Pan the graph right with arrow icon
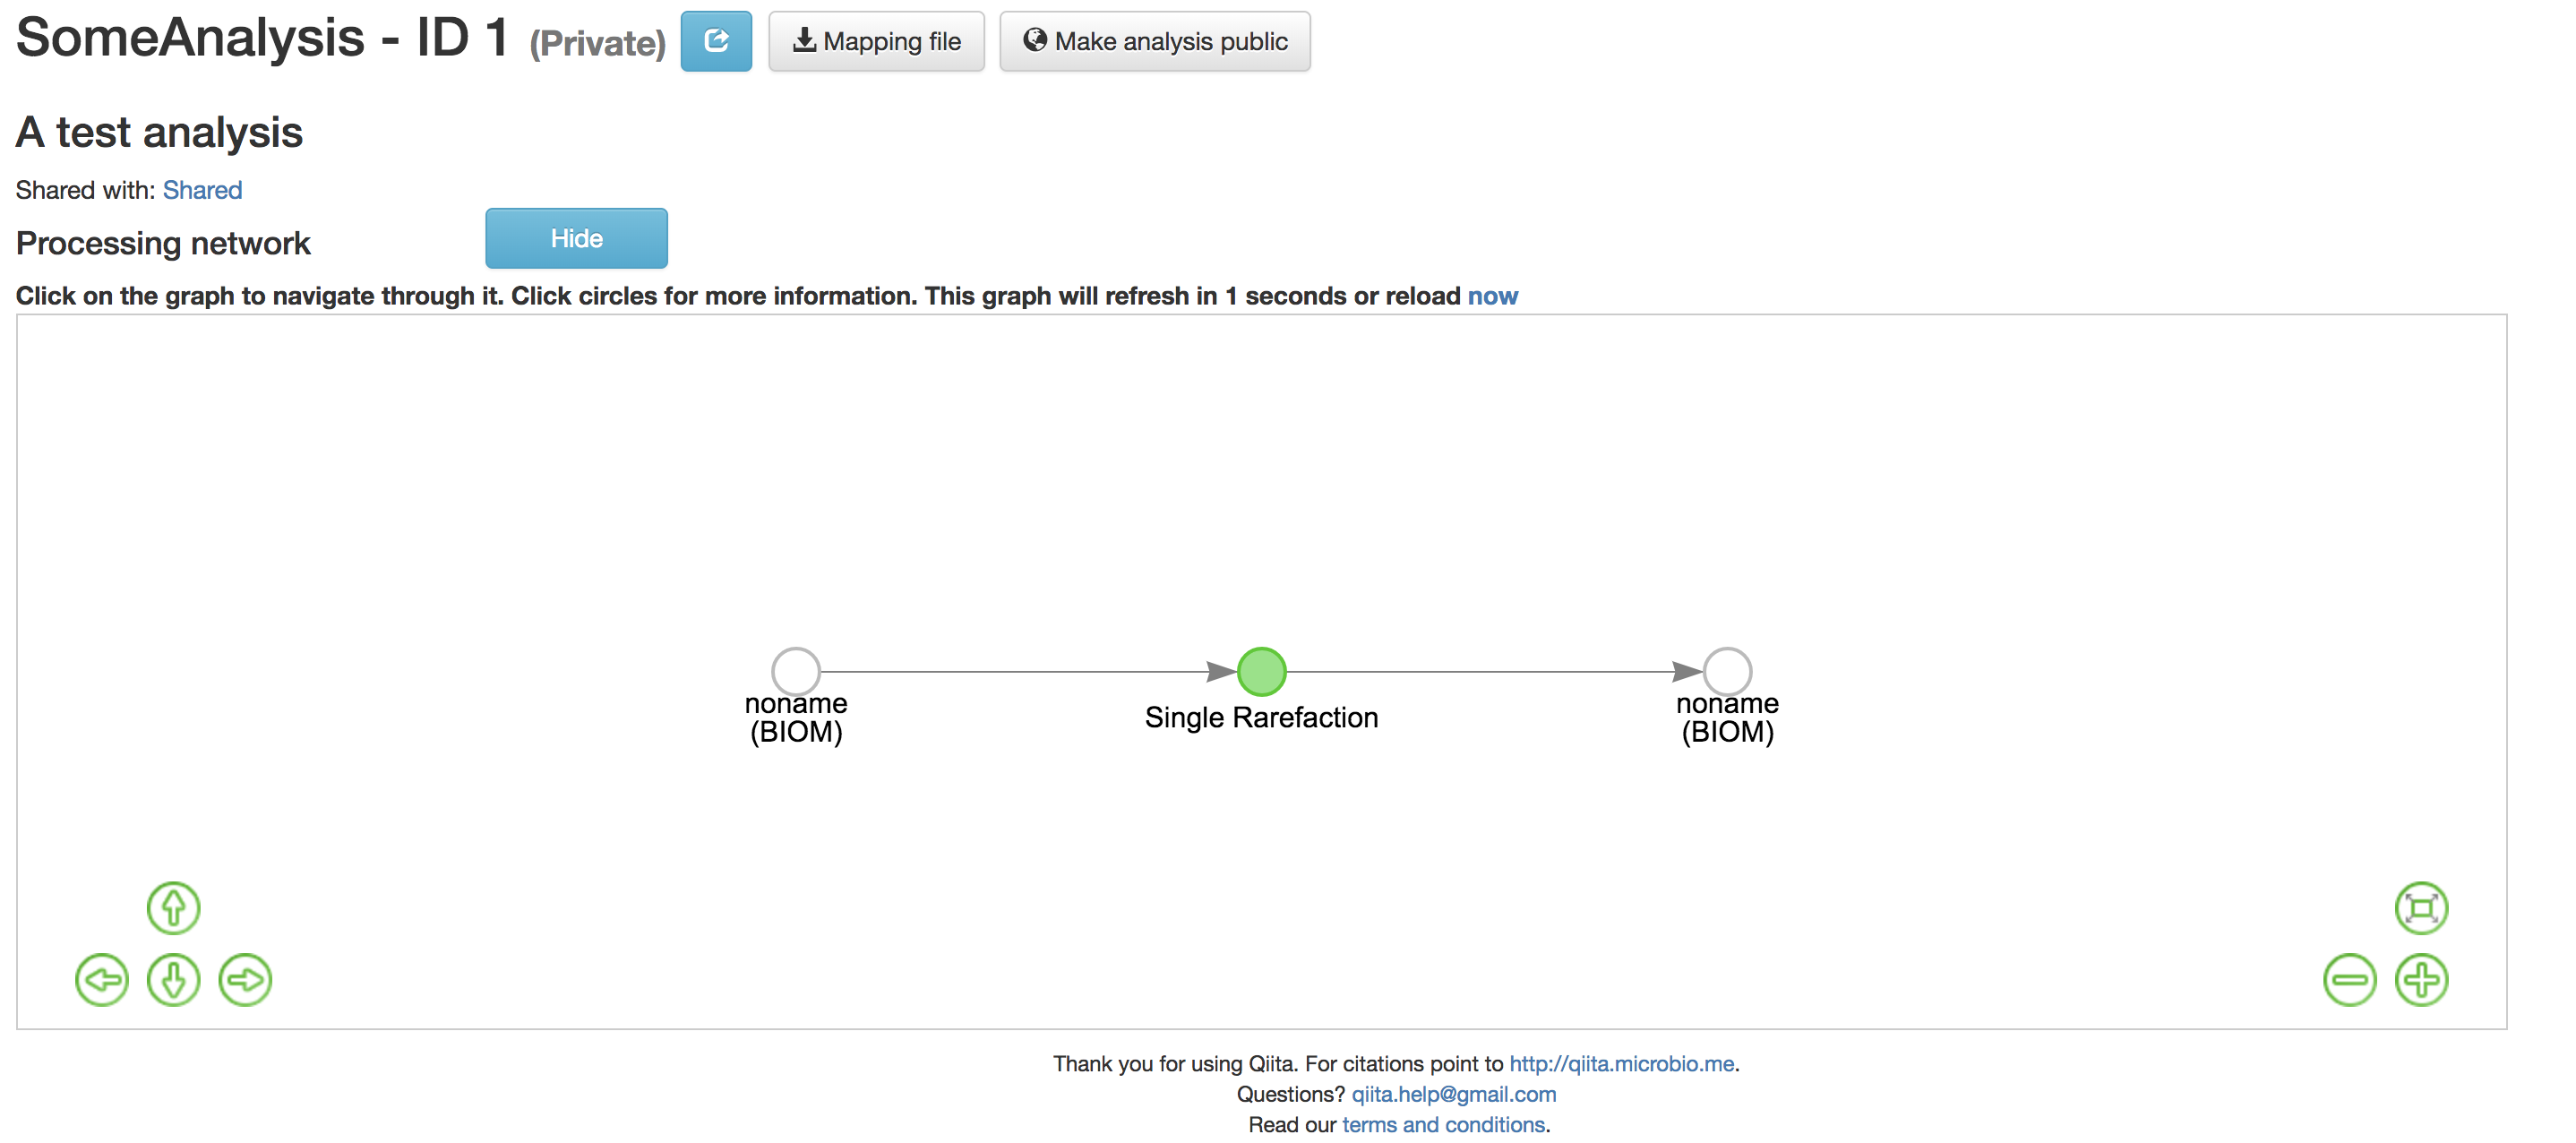Screen dimensions: 2576x1143 coord(245,979)
